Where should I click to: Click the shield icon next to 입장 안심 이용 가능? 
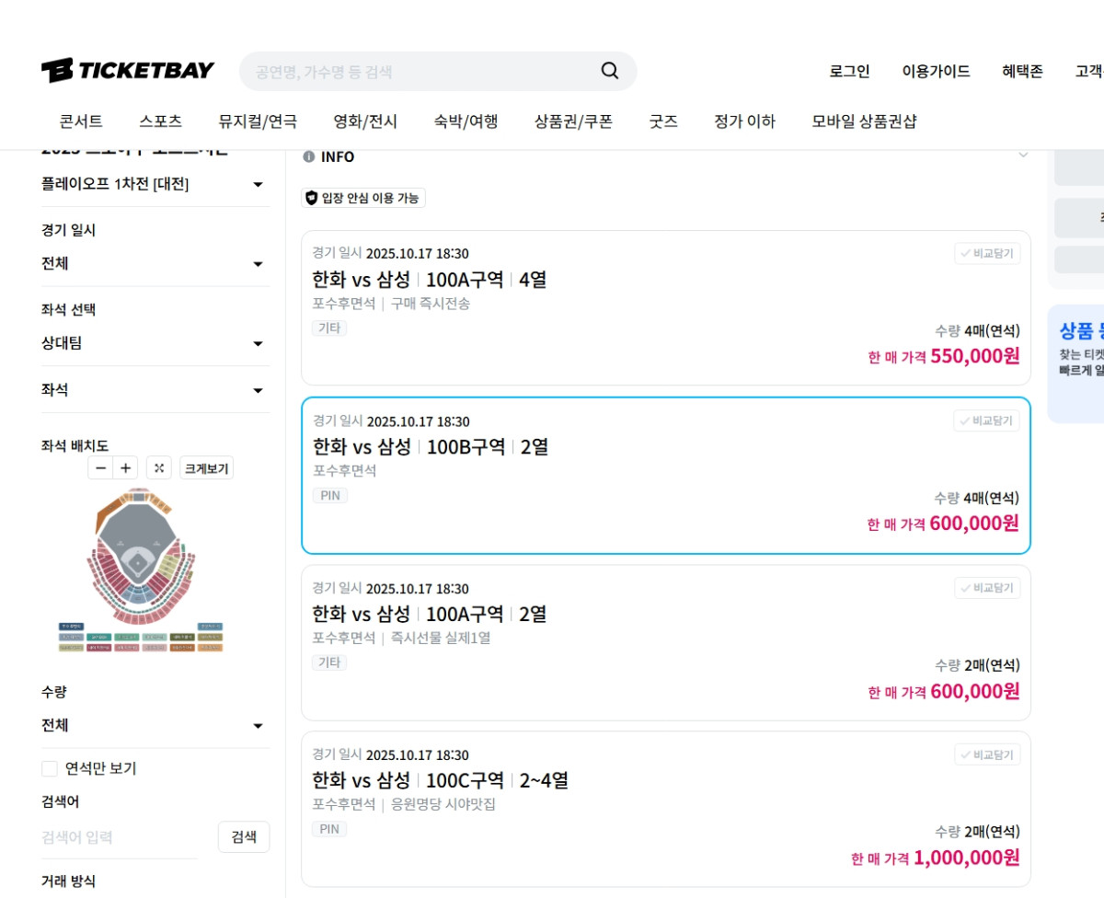(313, 197)
